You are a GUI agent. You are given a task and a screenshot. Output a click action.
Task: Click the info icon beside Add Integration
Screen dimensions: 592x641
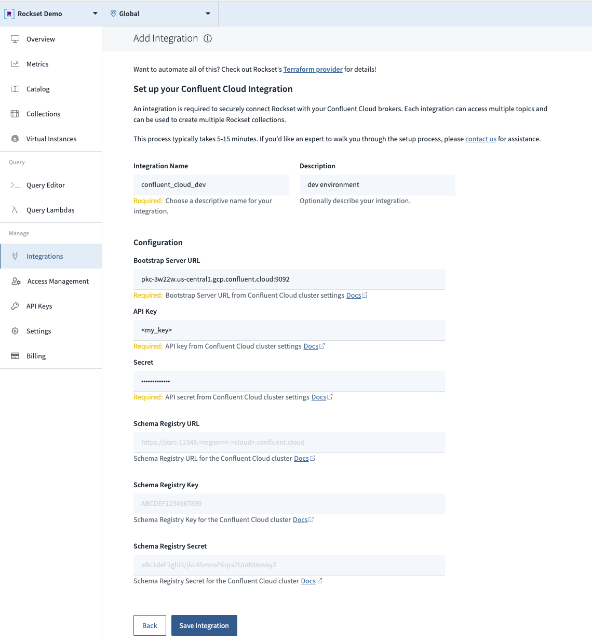pyautogui.click(x=208, y=38)
